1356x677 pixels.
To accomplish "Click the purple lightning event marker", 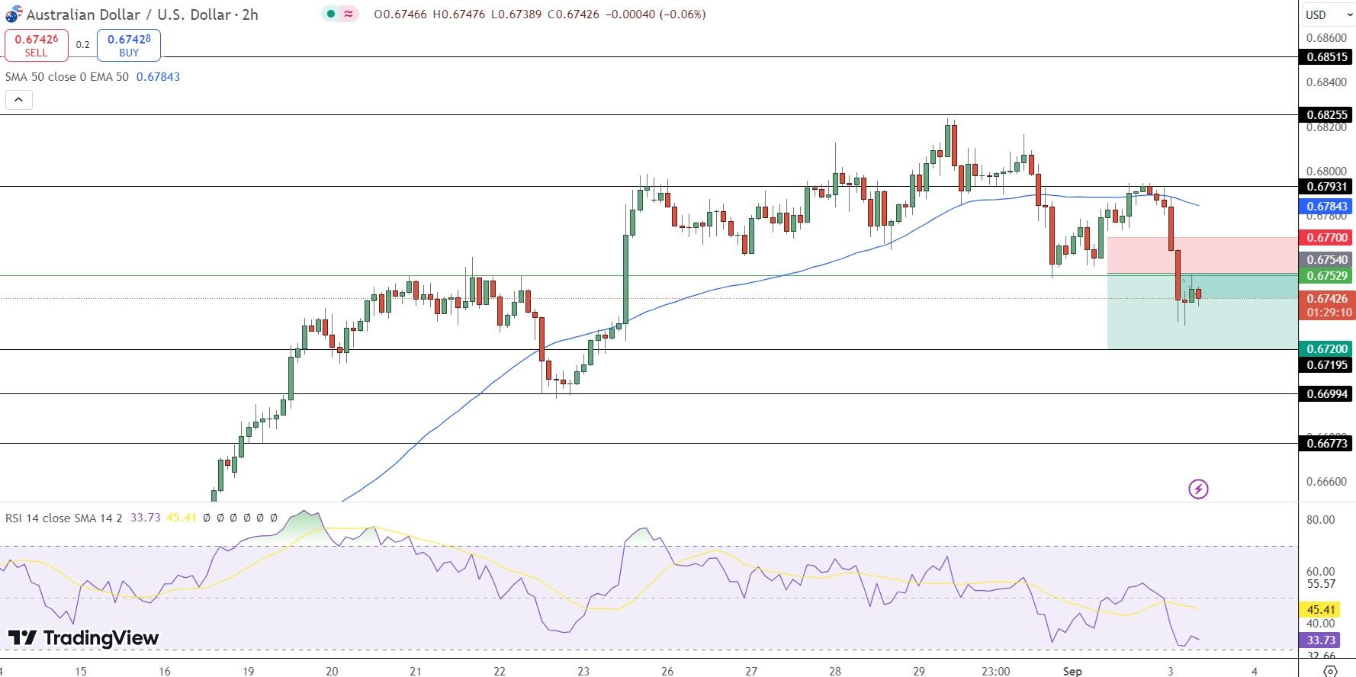I will click(x=1198, y=489).
